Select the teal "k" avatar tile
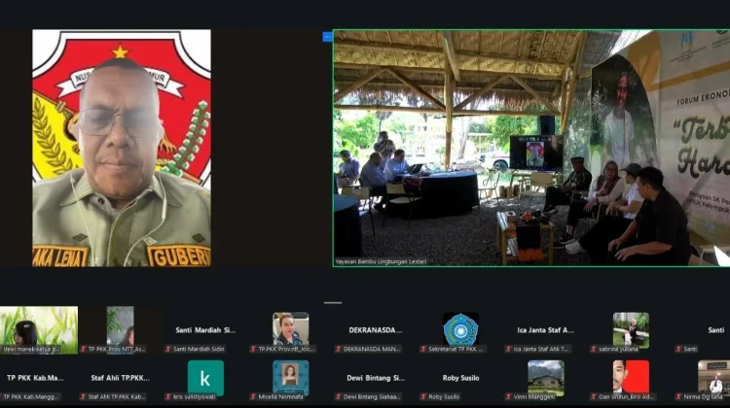 click(x=205, y=378)
